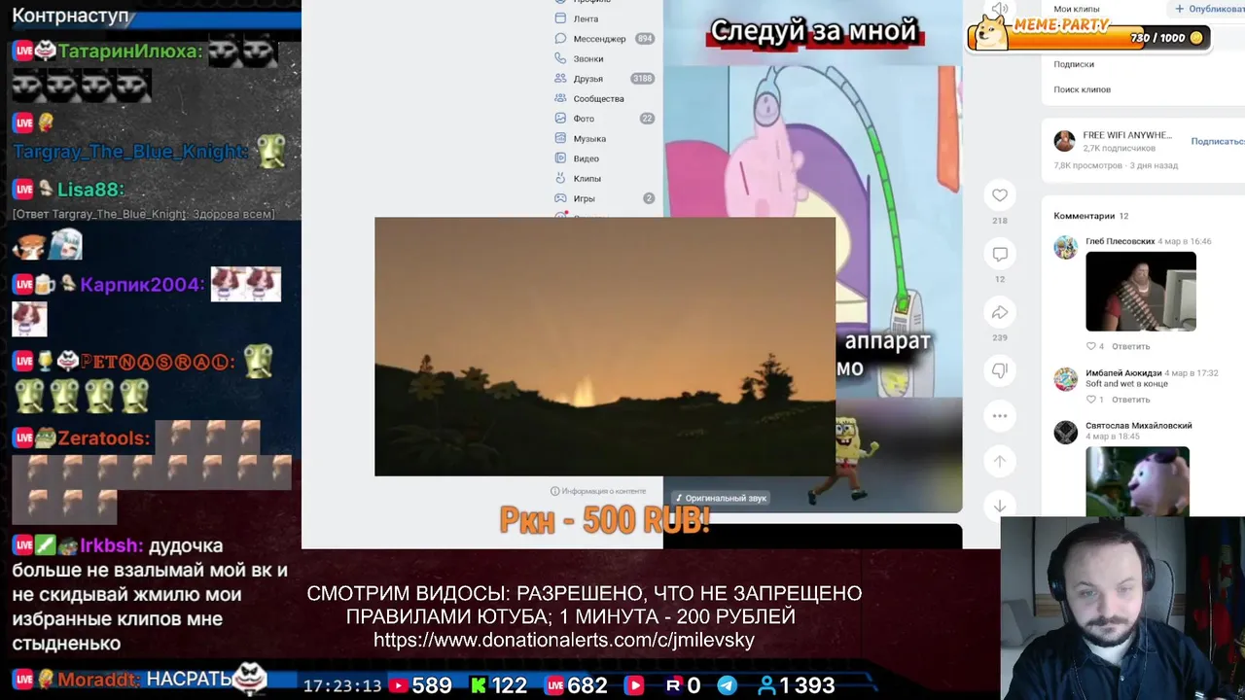Image resolution: width=1245 pixels, height=700 pixels.
Task: Open the Друзья people icon
Action: [560, 79]
